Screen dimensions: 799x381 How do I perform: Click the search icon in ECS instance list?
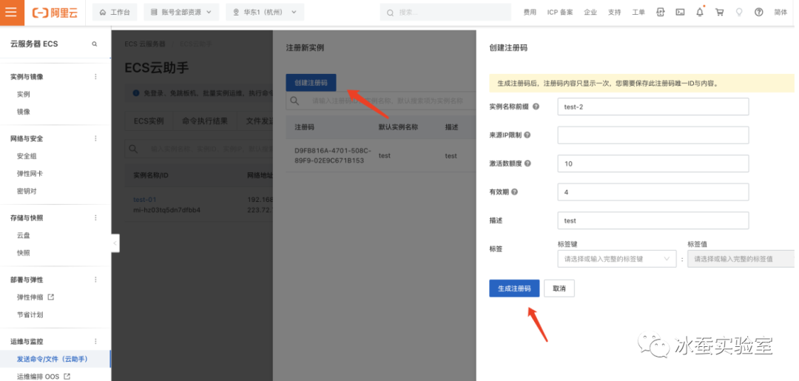[x=133, y=149]
